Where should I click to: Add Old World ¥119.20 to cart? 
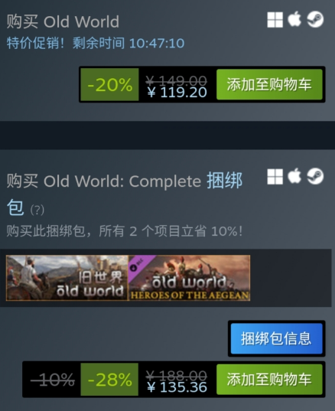269,84
